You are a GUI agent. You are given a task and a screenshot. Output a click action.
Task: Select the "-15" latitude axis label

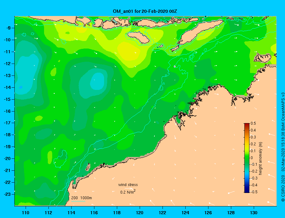pyautogui.click(x=7, y=99)
